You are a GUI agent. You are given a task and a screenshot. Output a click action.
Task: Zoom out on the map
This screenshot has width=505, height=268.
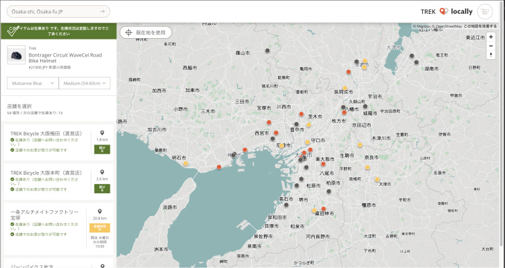click(x=491, y=46)
